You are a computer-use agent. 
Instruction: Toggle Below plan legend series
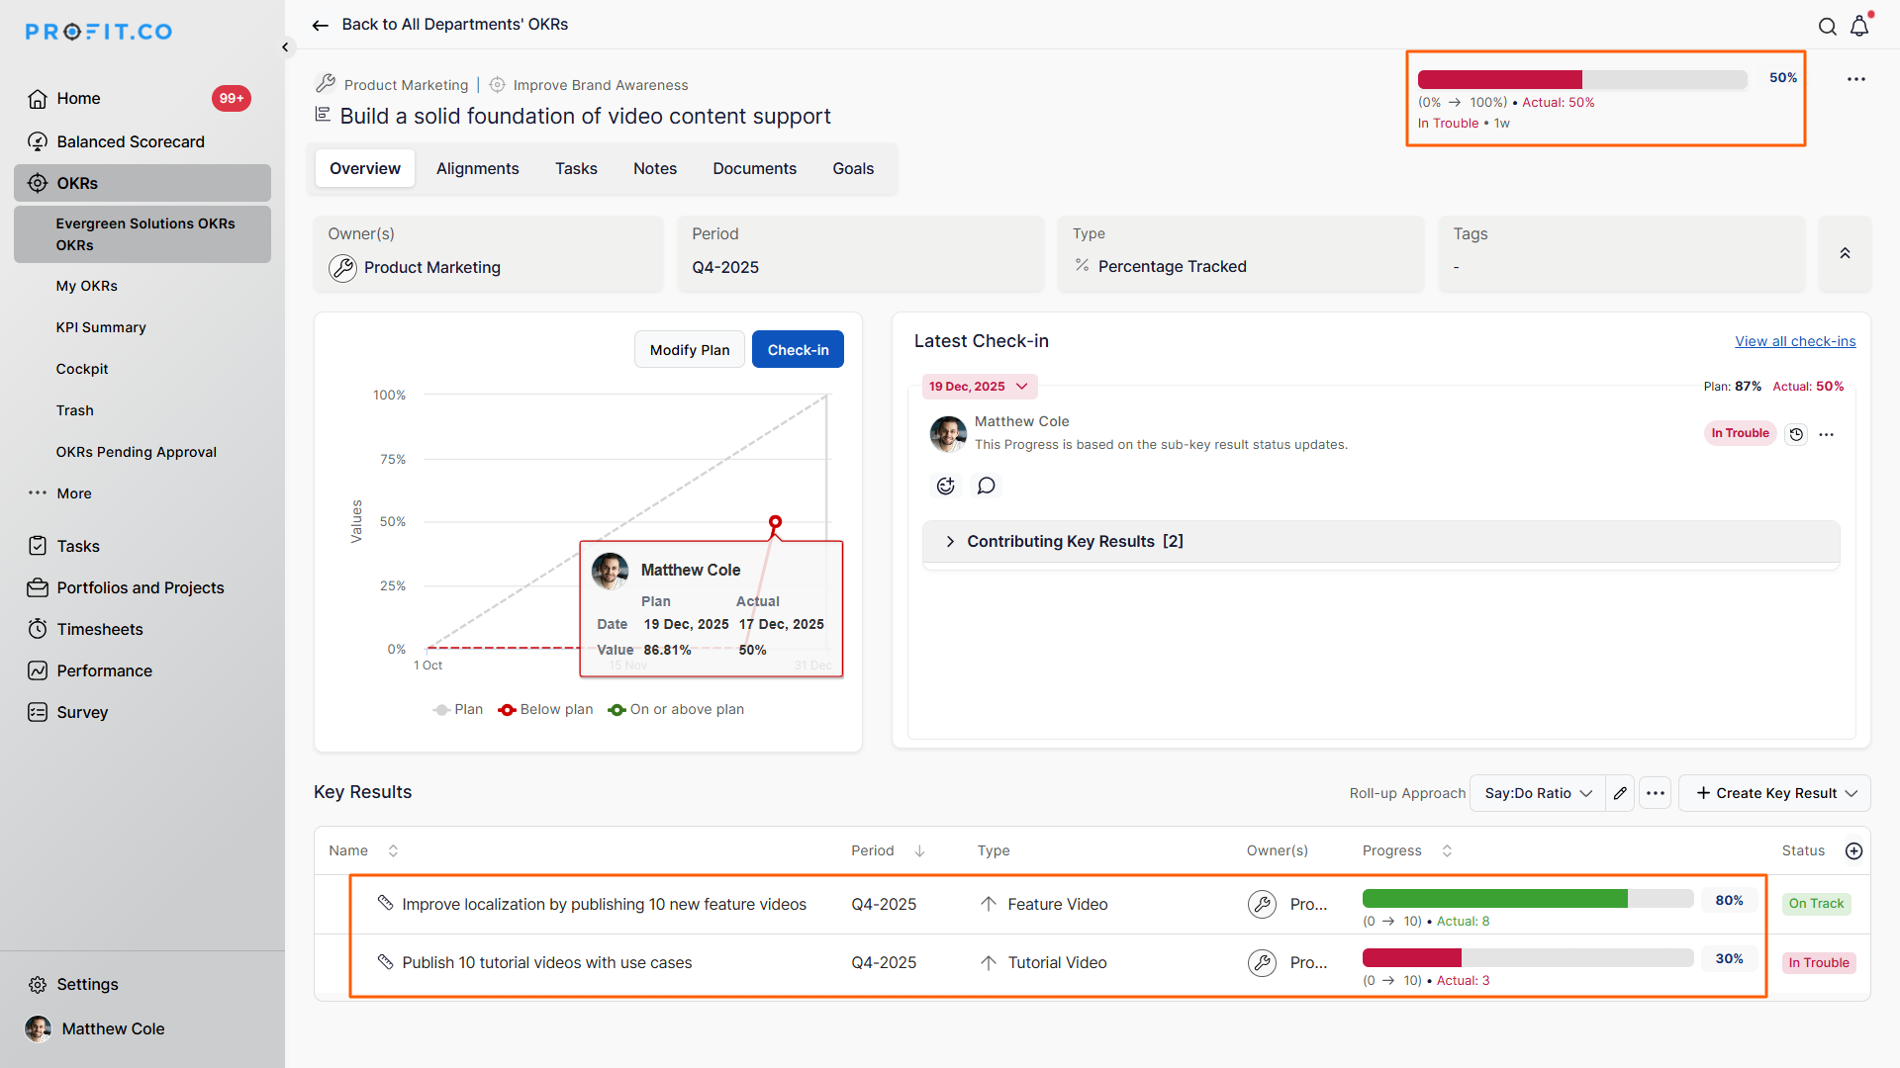pos(545,710)
